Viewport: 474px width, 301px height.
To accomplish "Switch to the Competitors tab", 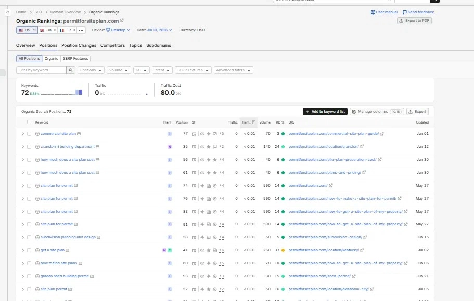I will (112, 45).
